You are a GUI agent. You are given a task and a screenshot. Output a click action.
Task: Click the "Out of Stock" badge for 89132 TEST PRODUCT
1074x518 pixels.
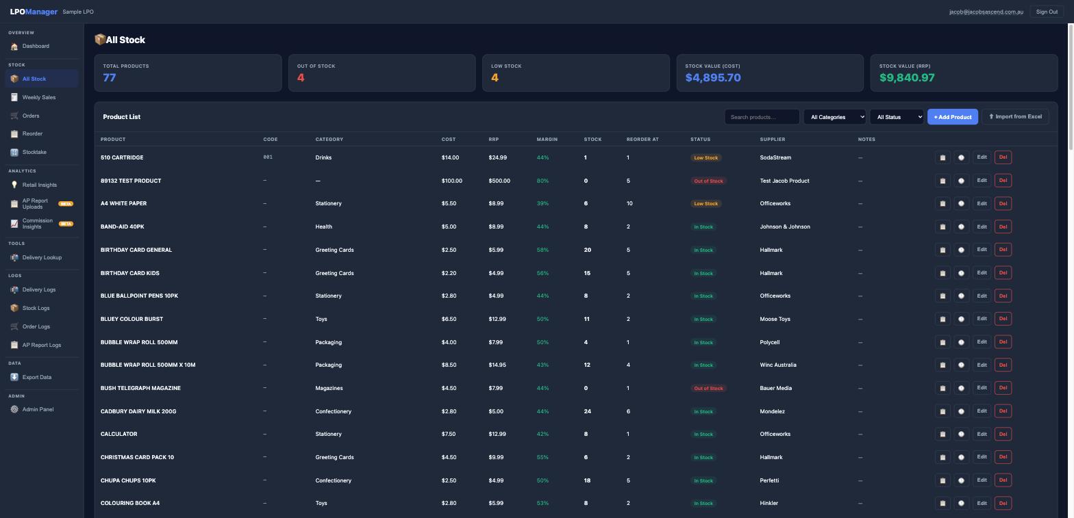click(708, 181)
